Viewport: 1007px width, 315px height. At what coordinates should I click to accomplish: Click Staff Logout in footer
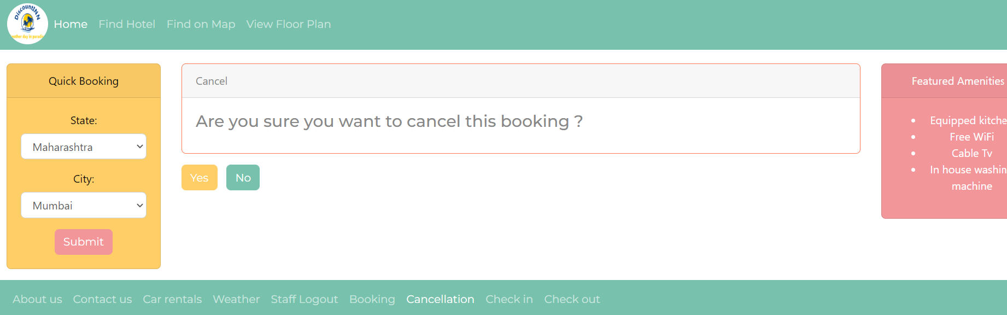304,299
